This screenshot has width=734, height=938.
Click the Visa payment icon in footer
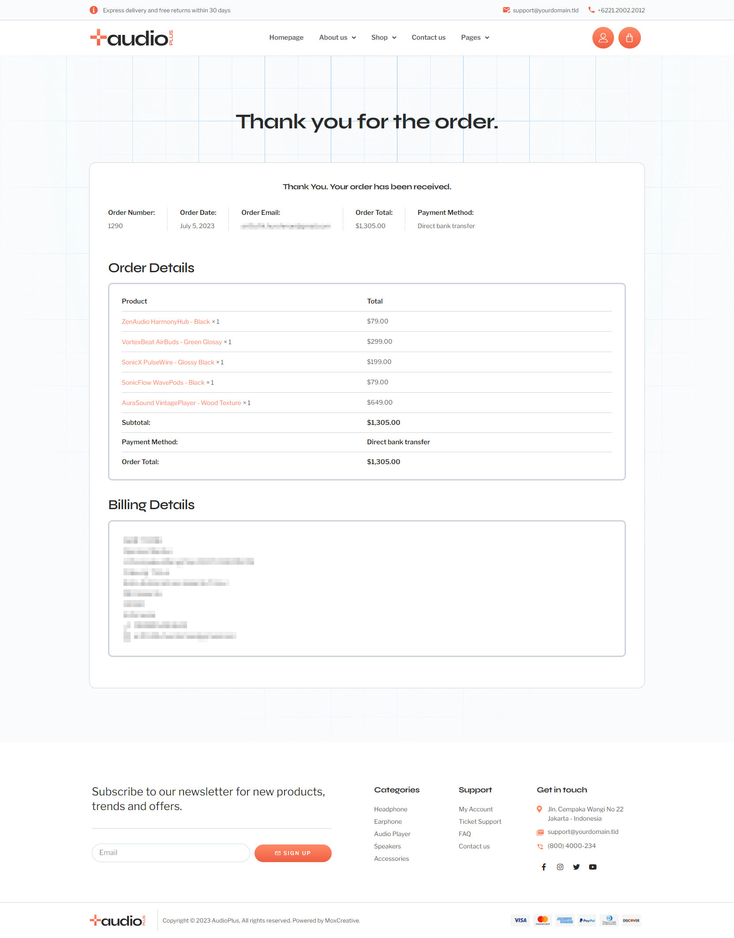tap(520, 920)
